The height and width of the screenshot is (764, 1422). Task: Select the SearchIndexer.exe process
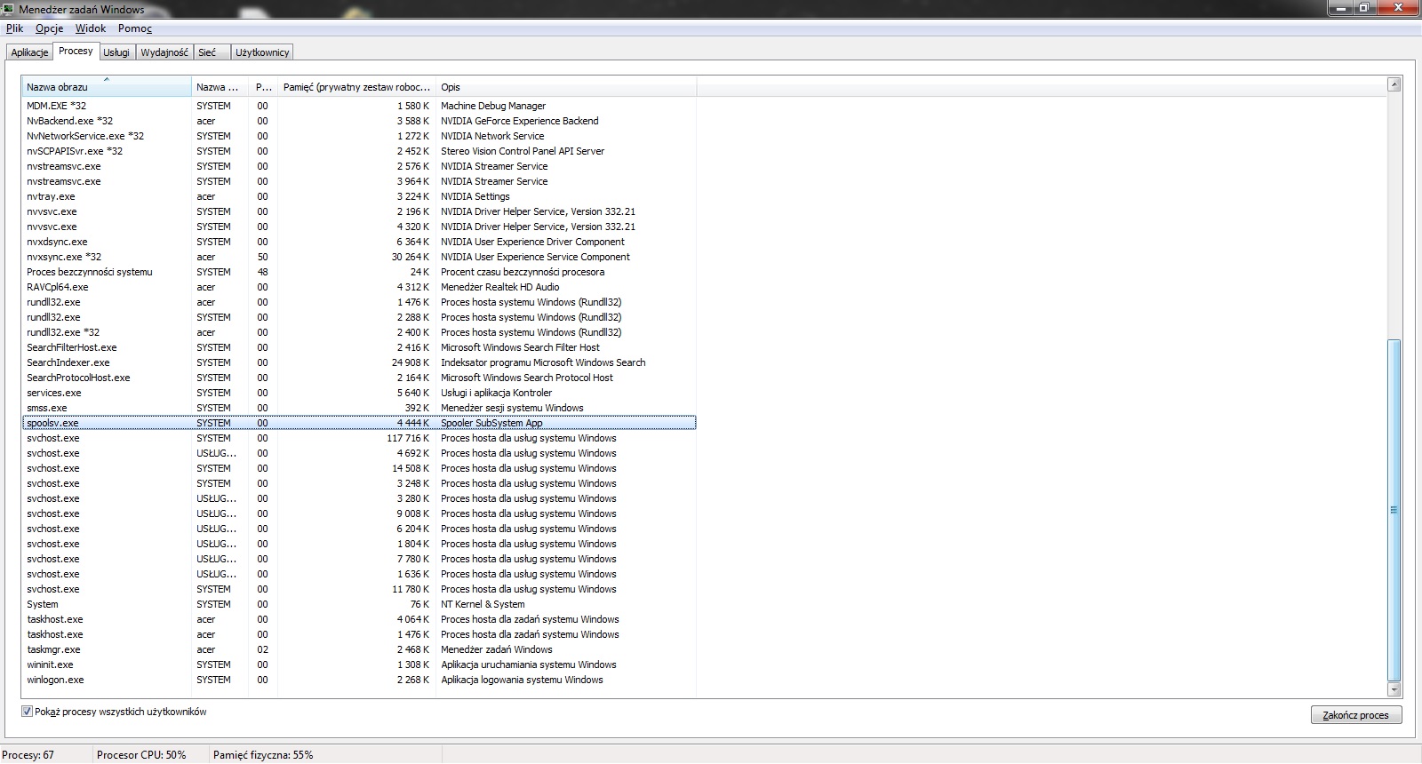coord(68,362)
